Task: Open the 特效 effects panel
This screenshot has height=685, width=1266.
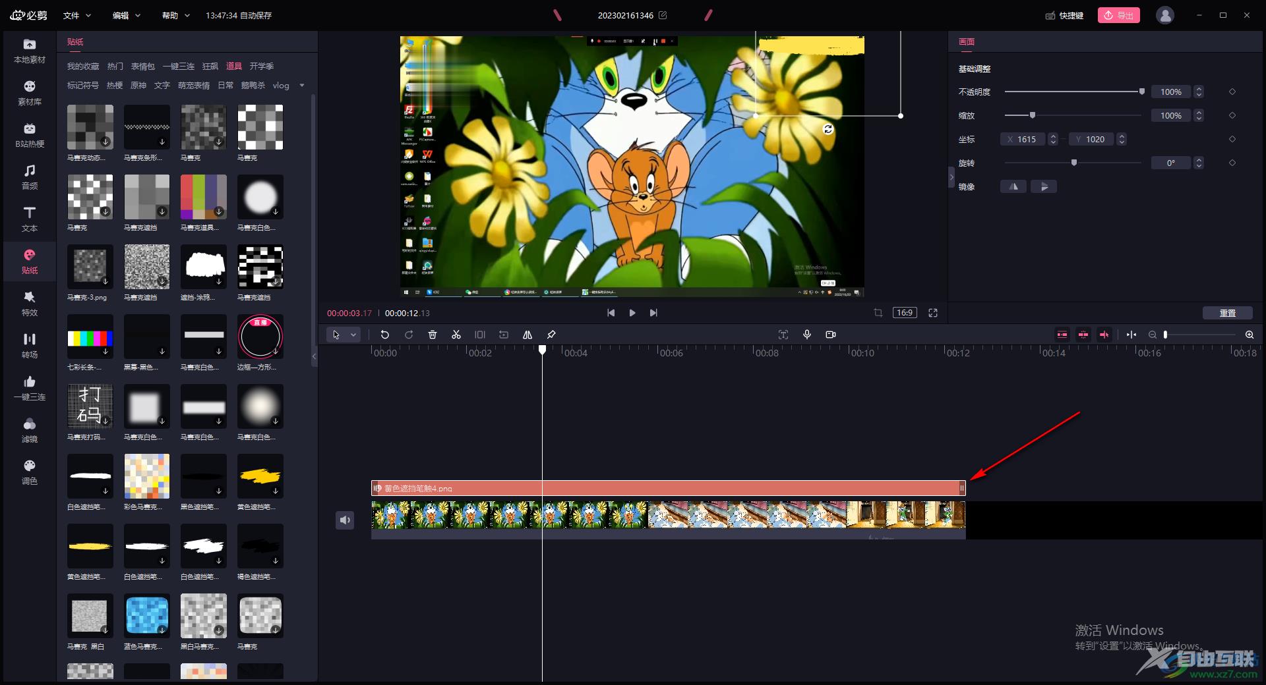Action: tap(30, 304)
